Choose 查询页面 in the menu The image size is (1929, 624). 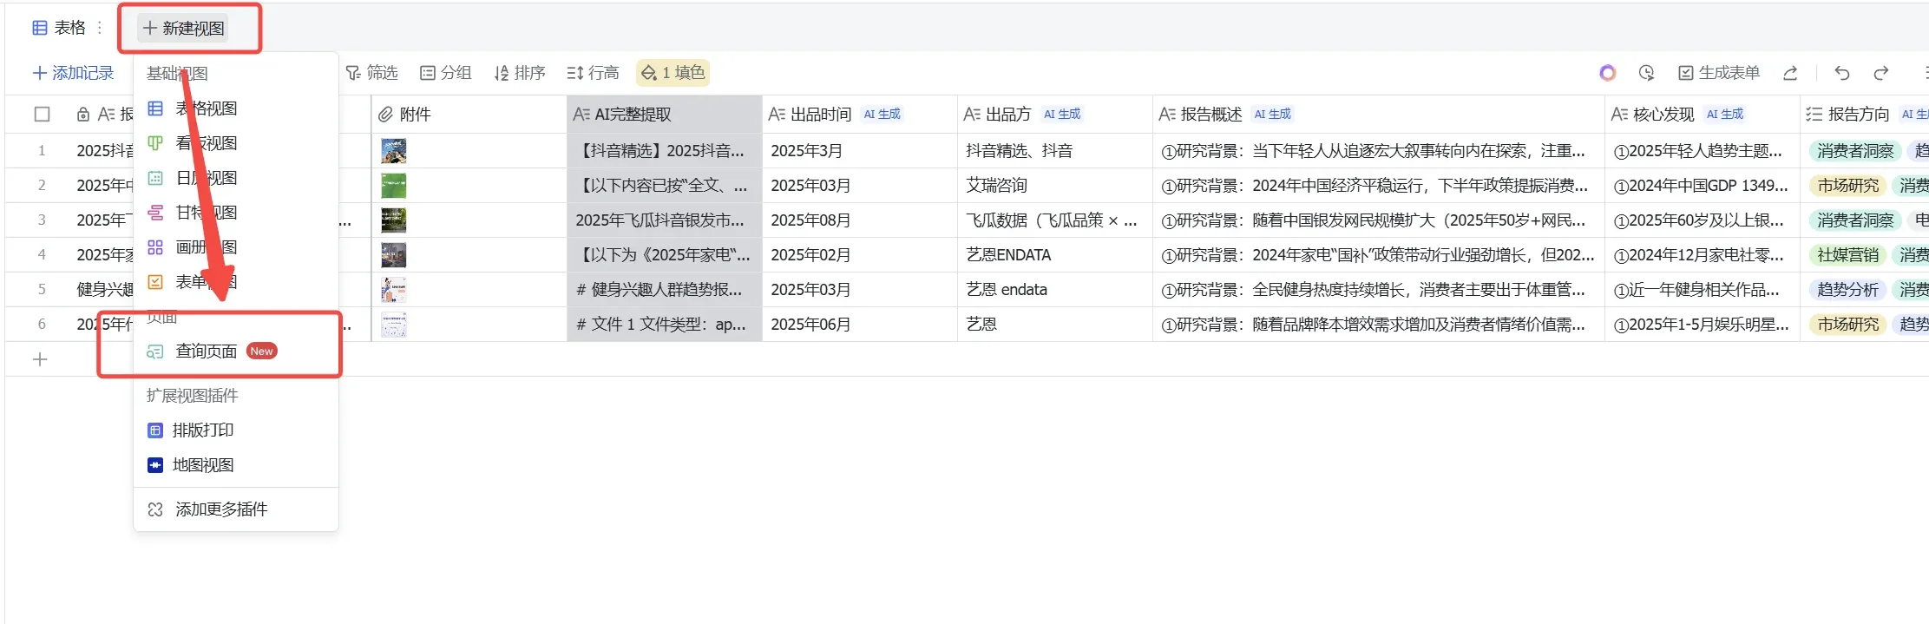[235, 351]
